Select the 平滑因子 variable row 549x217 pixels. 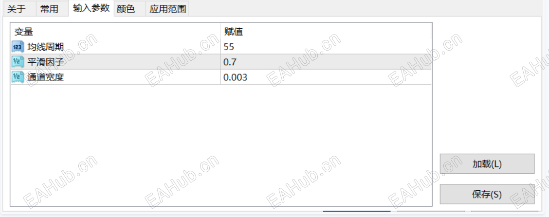click(x=221, y=62)
